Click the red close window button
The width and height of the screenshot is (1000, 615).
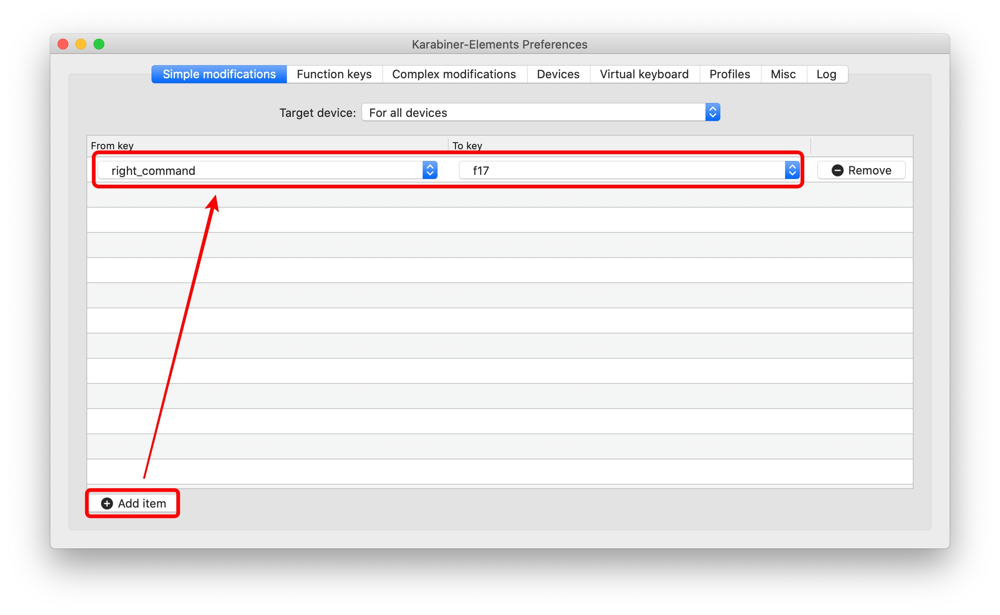[63, 44]
